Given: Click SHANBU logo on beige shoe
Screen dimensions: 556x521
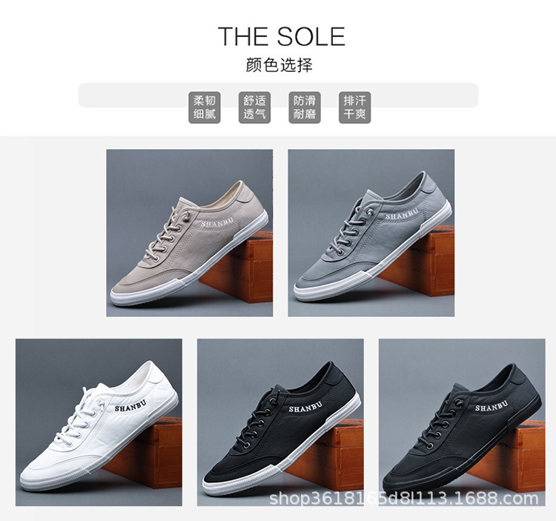Looking at the screenshot, I should click(217, 222).
